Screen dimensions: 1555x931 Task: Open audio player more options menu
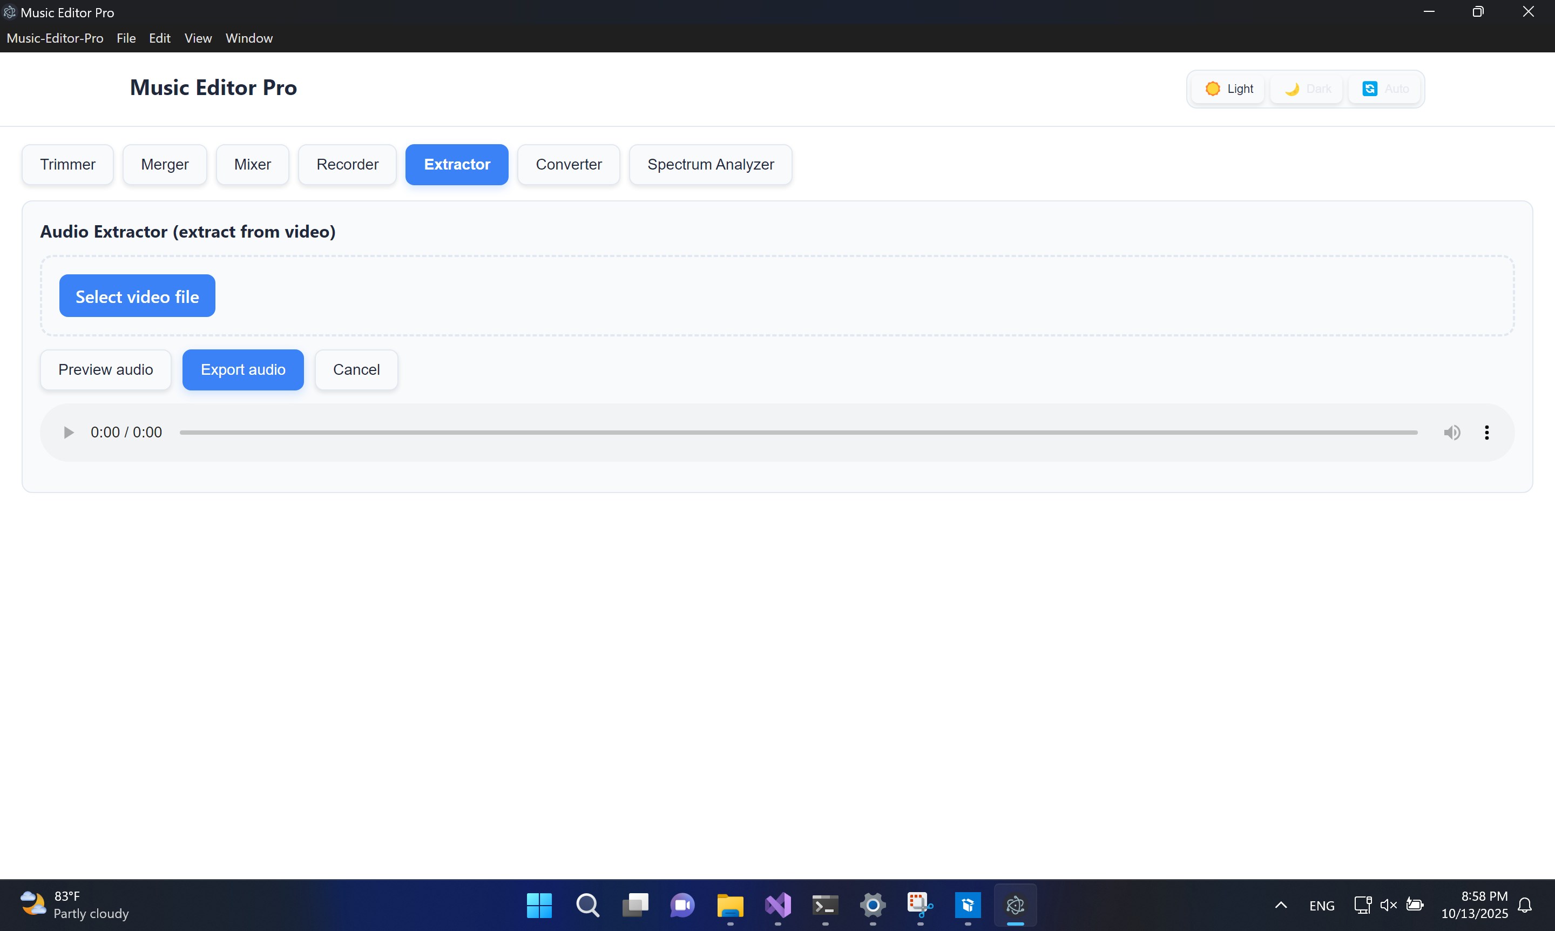click(1486, 432)
